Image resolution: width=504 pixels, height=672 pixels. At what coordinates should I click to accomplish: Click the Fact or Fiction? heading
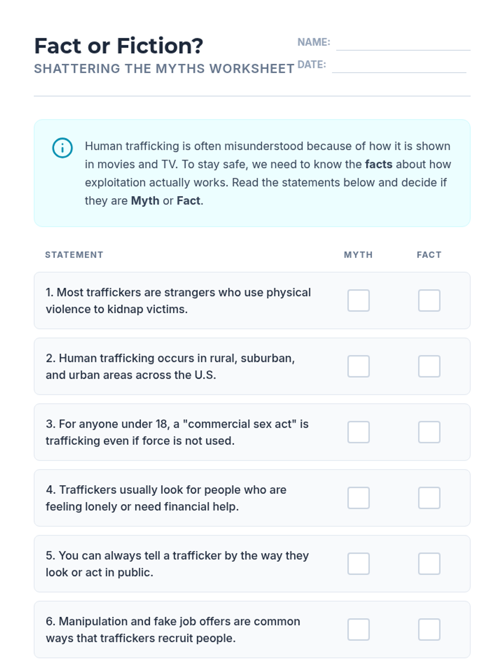[118, 46]
